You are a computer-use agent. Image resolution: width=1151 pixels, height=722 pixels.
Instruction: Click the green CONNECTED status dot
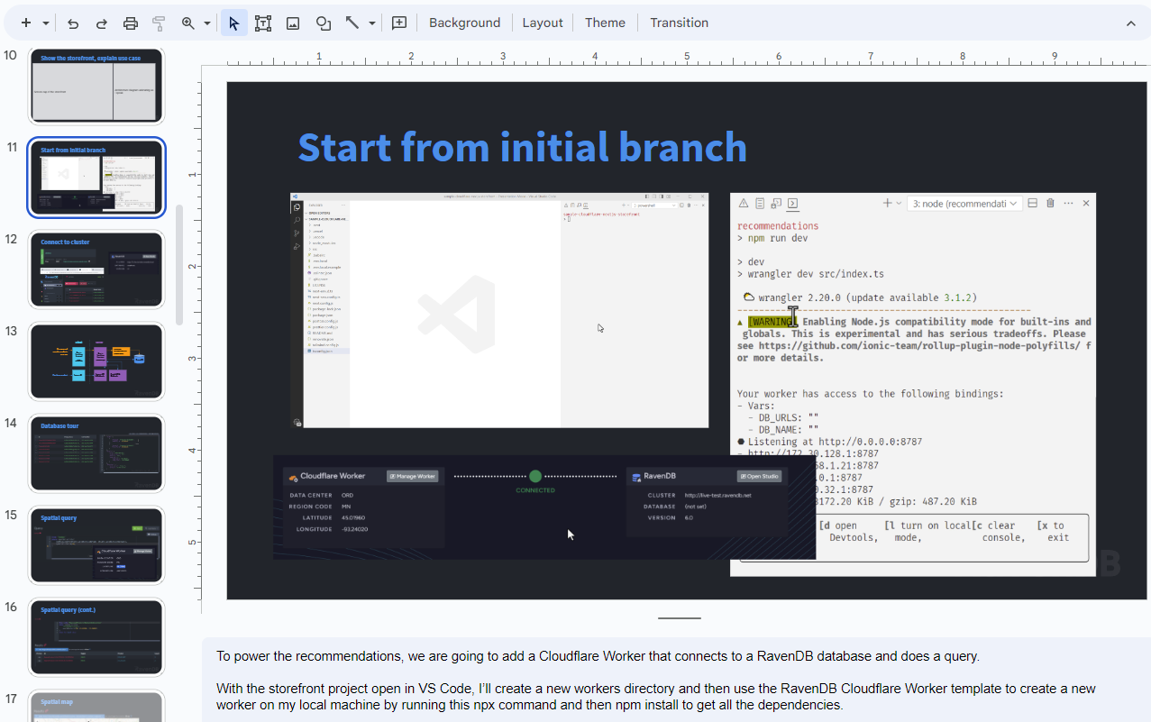coord(535,476)
